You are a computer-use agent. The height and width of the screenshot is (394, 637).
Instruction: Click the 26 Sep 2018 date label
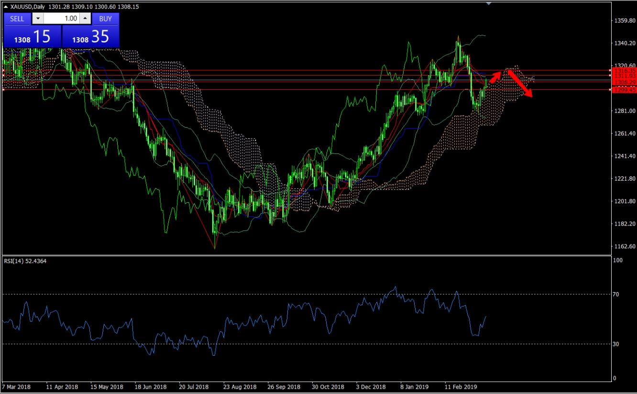284,386
